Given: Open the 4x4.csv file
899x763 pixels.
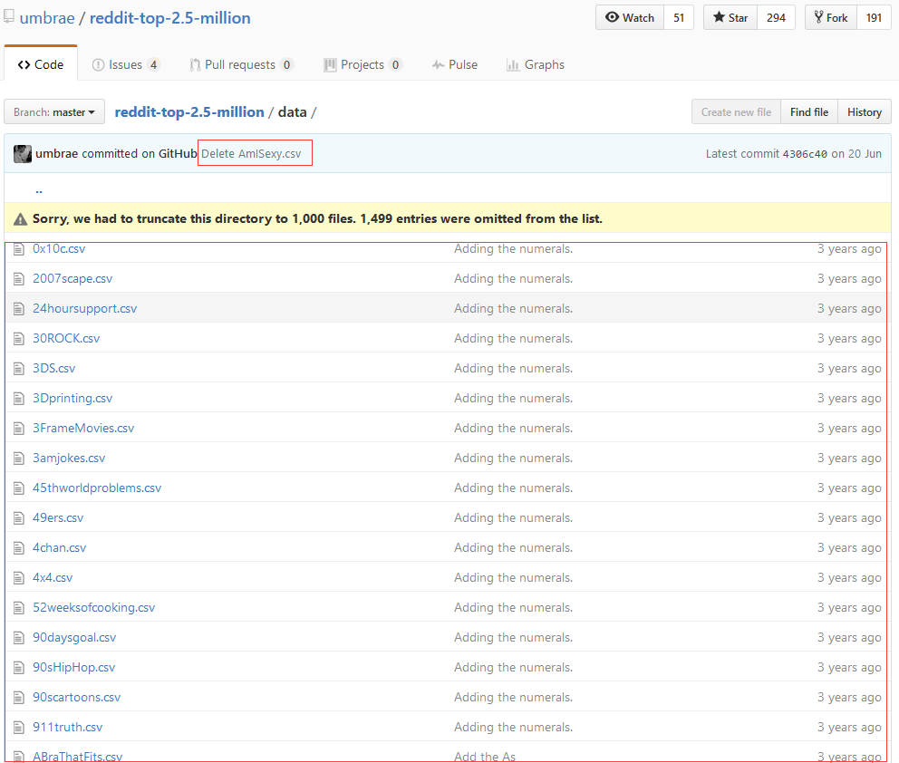Looking at the screenshot, I should click(53, 578).
